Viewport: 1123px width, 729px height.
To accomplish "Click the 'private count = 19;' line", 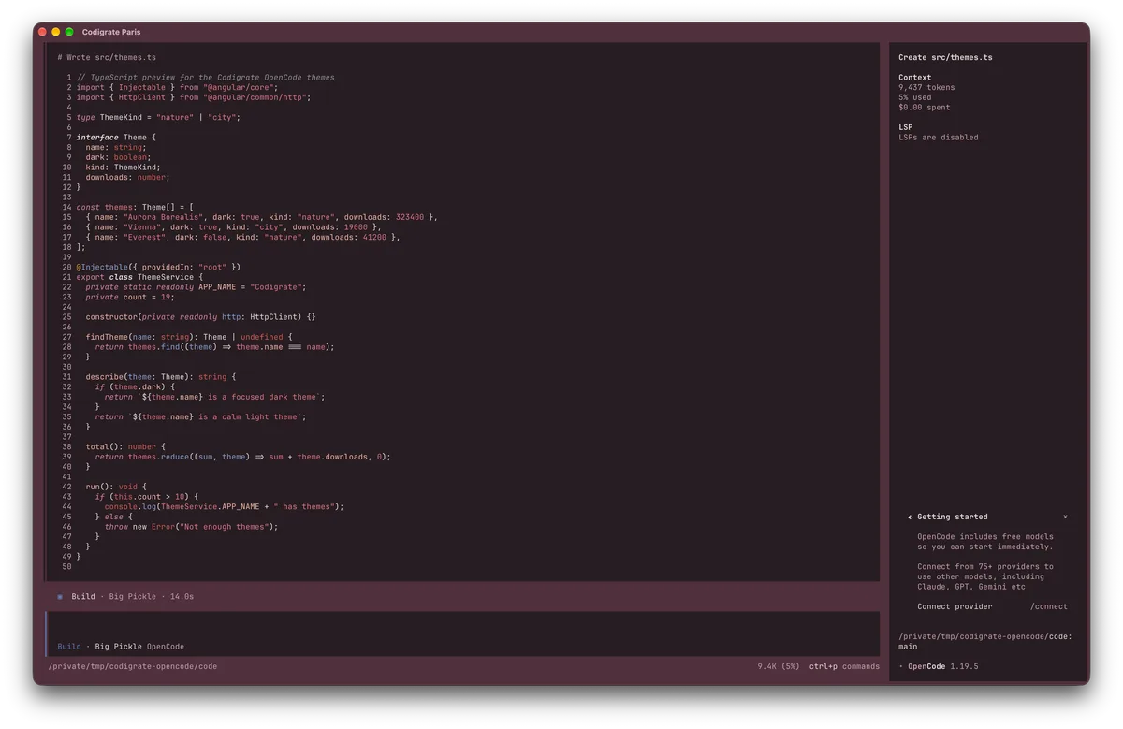I will [130, 297].
